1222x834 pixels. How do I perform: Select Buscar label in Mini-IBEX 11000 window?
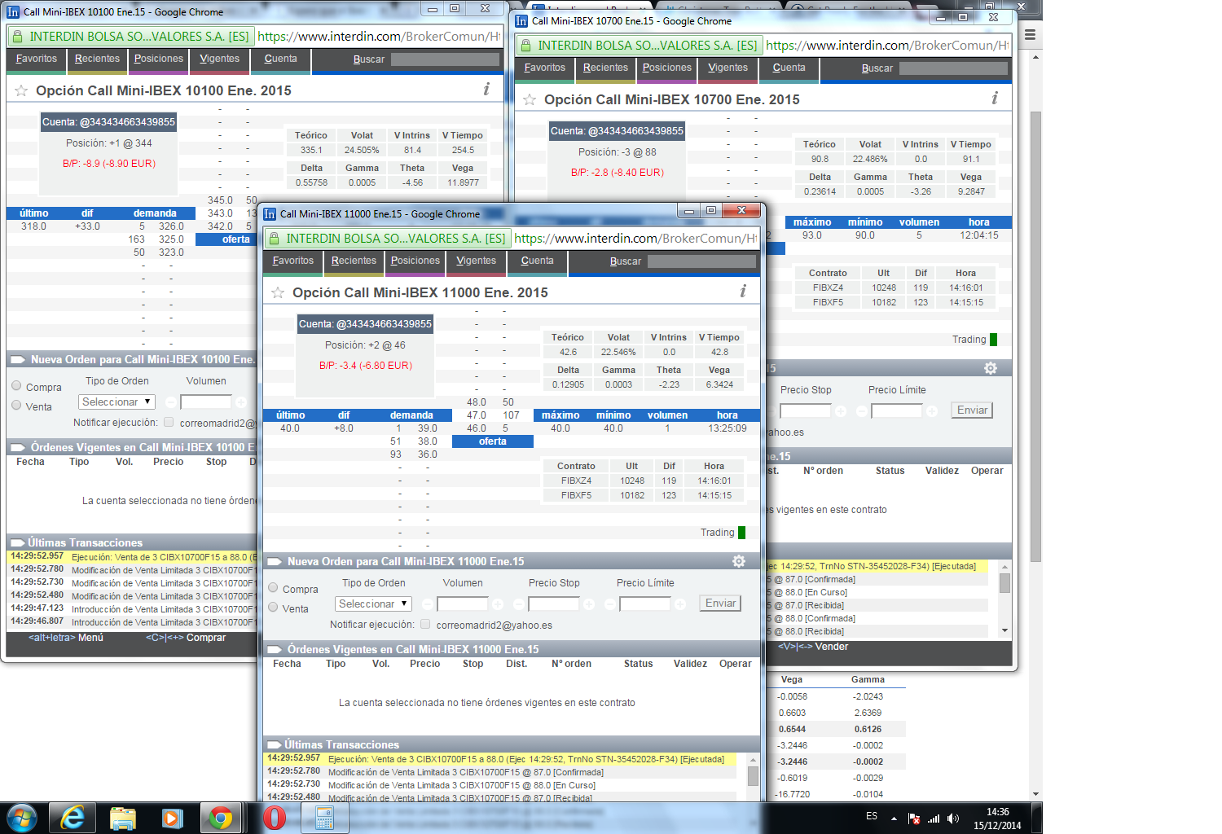pos(626,261)
